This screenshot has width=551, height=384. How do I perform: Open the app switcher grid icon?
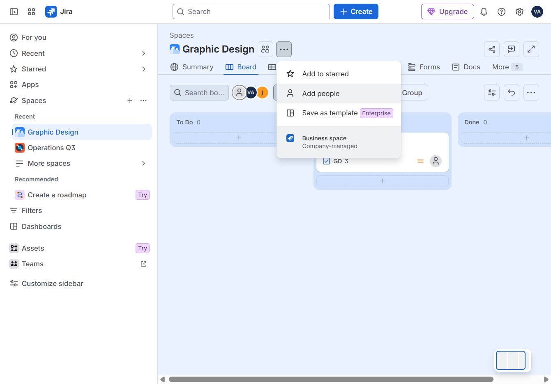coord(32,12)
